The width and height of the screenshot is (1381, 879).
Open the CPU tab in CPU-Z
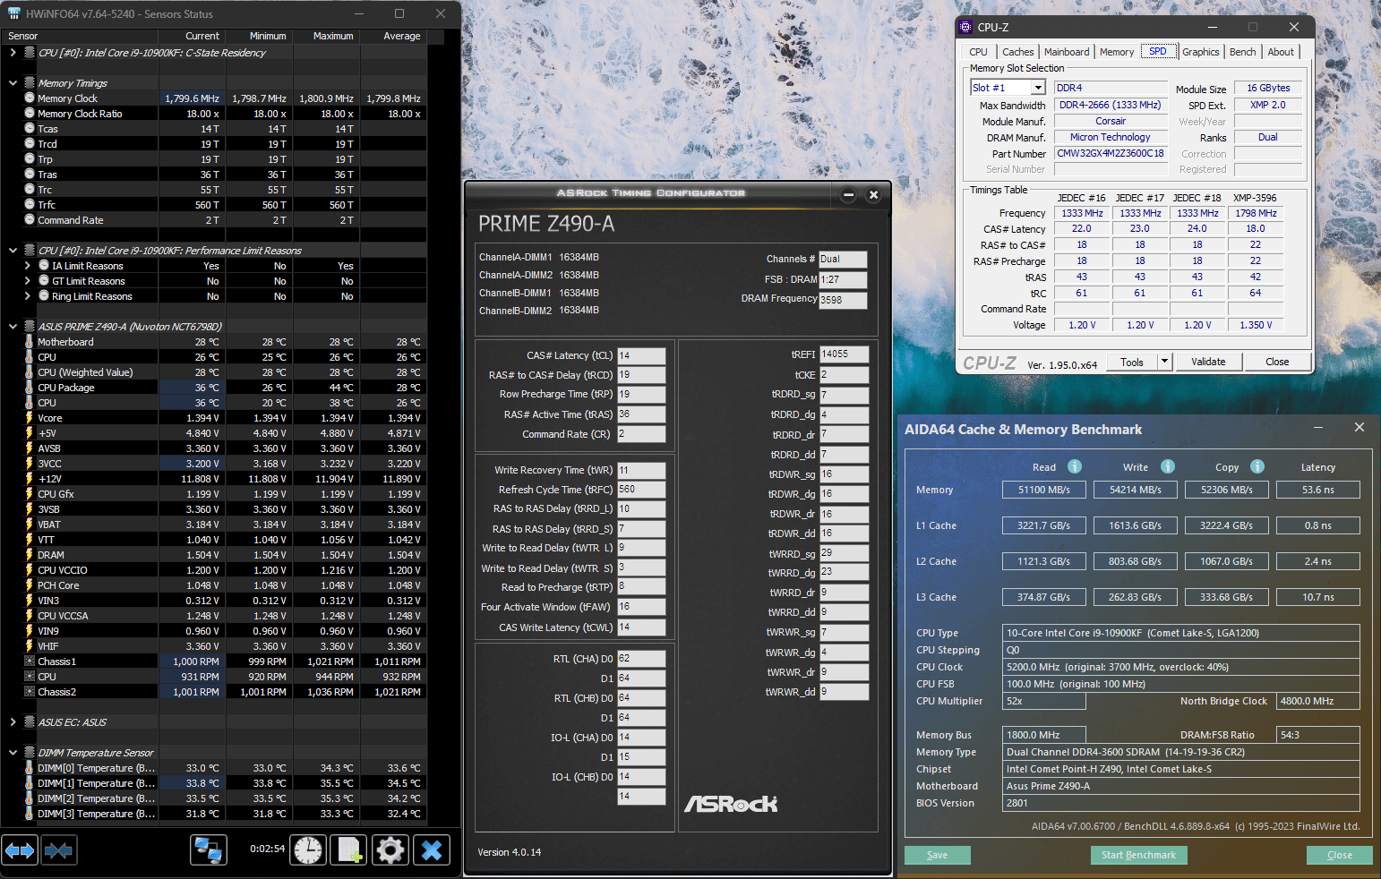pos(978,52)
